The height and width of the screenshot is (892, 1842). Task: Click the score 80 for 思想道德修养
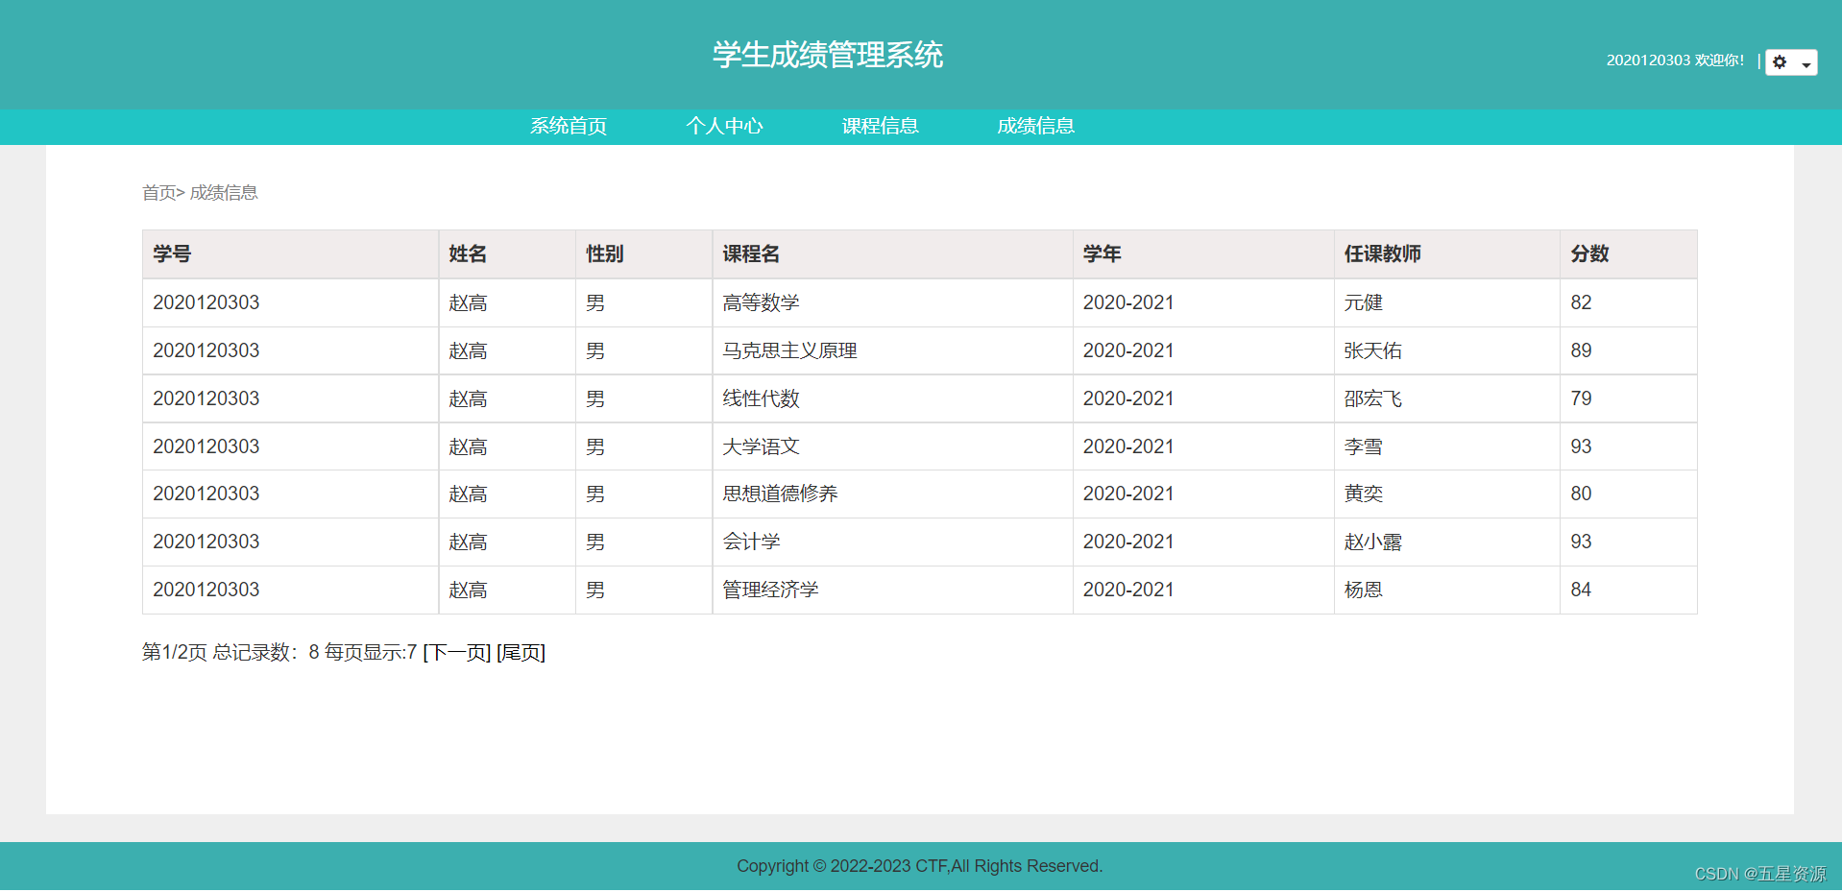1581,494
